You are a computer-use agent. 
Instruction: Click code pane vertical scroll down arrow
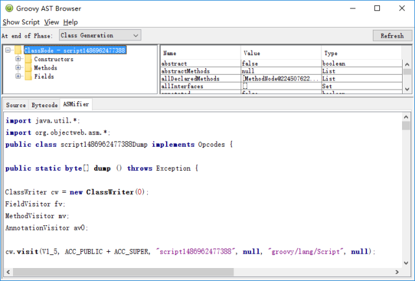pos(406,263)
